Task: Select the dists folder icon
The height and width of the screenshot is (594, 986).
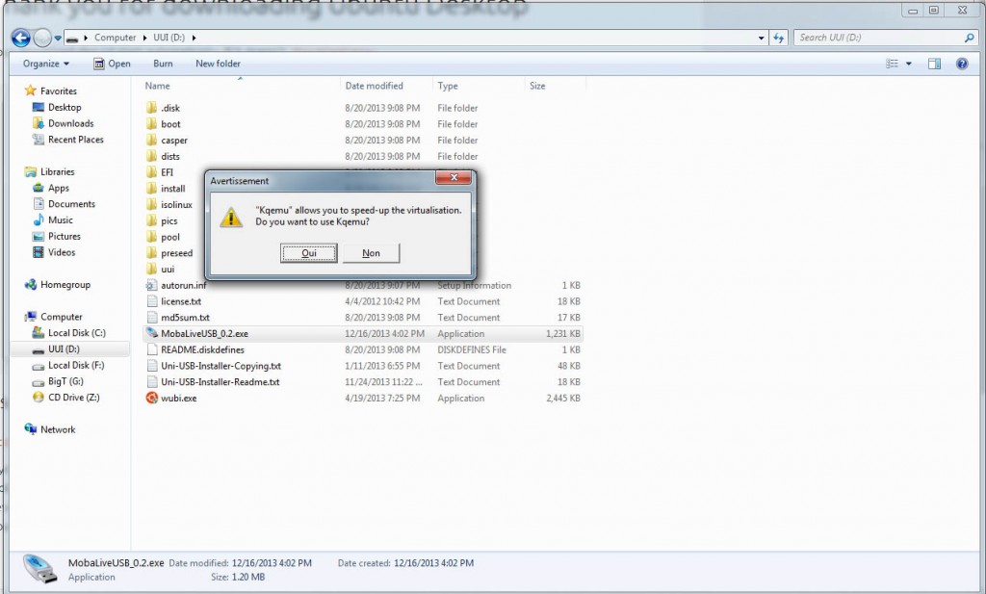Action: 151,156
